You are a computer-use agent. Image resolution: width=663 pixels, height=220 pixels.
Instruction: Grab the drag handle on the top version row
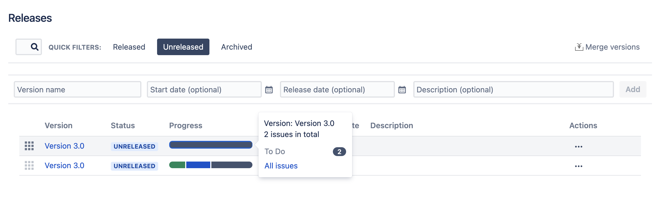(x=29, y=146)
